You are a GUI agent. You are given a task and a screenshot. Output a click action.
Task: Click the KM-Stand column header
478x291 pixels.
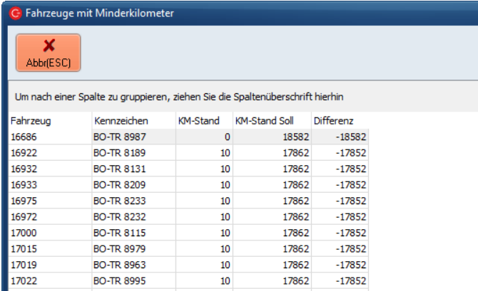tap(203, 121)
